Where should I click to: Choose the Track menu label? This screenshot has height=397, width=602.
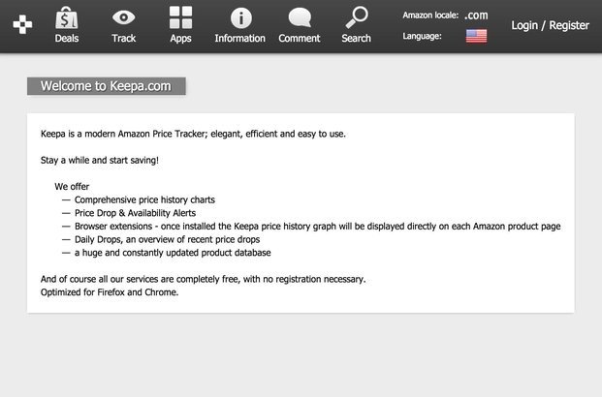click(x=123, y=39)
